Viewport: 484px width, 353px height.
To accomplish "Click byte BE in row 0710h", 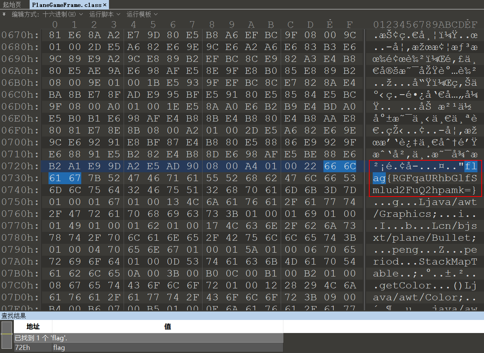I will coord(310,155).
